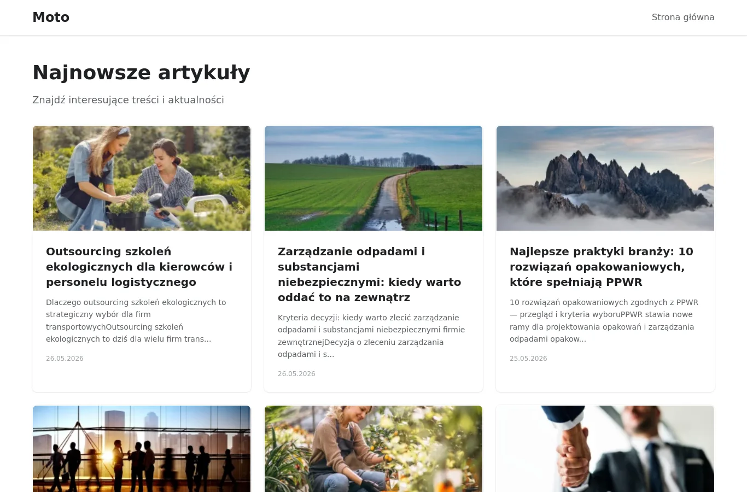Click the subtitle 'Znajdź interesujące treści i aktualności'
The height and width of the screenshot is (492, 747).
tap(128, 100)
